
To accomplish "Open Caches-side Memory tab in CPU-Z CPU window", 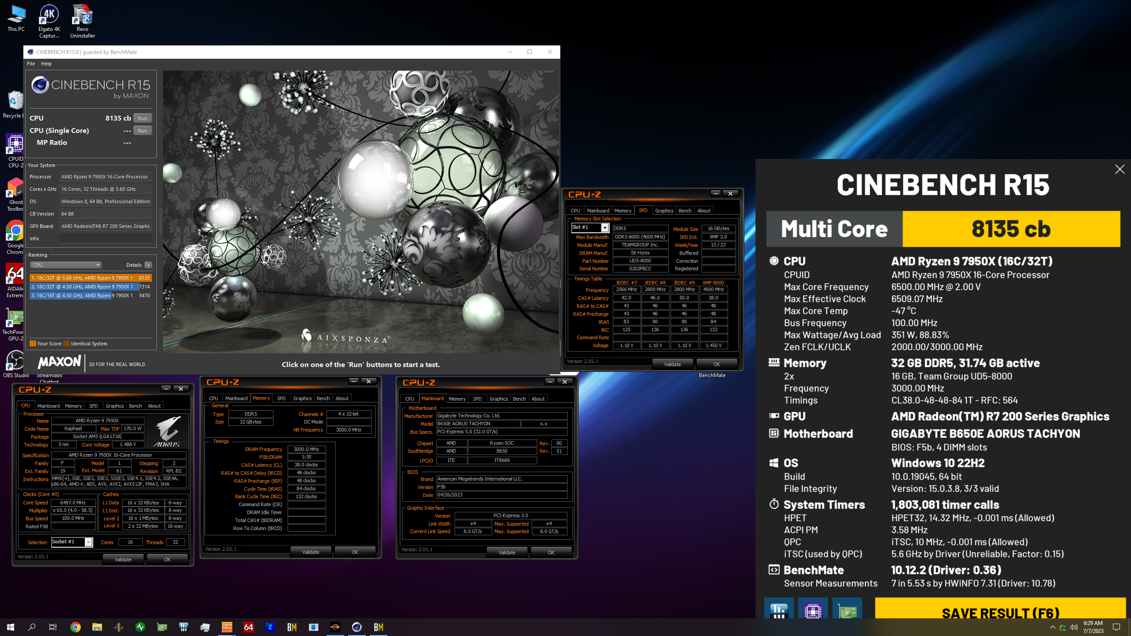I will [x=73, y=405].
